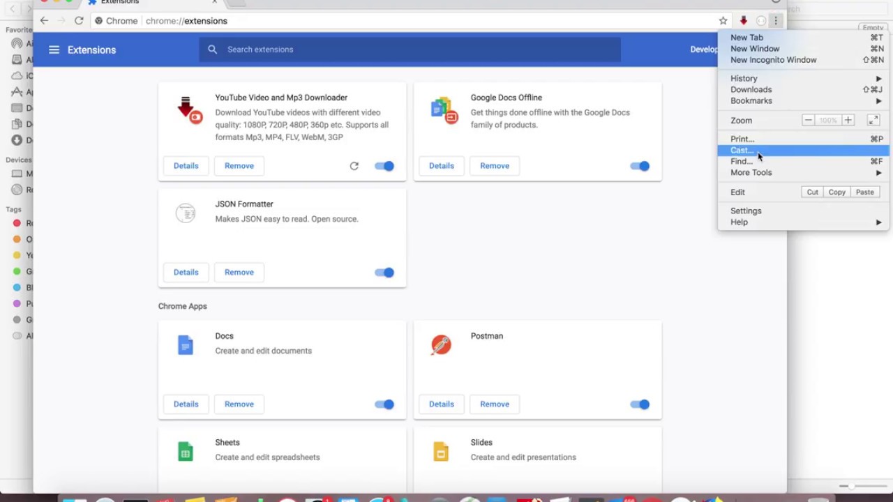Decrease zoom with the minus button
The height and width of the screenshot is (502, 893).
pyautogui.click(x=808, y=121)
